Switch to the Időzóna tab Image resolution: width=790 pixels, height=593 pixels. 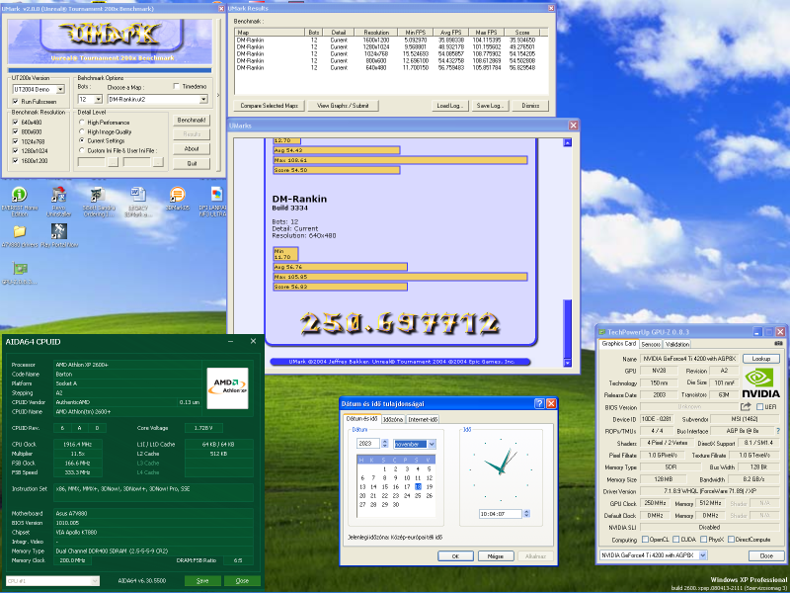tap(392, 419)
